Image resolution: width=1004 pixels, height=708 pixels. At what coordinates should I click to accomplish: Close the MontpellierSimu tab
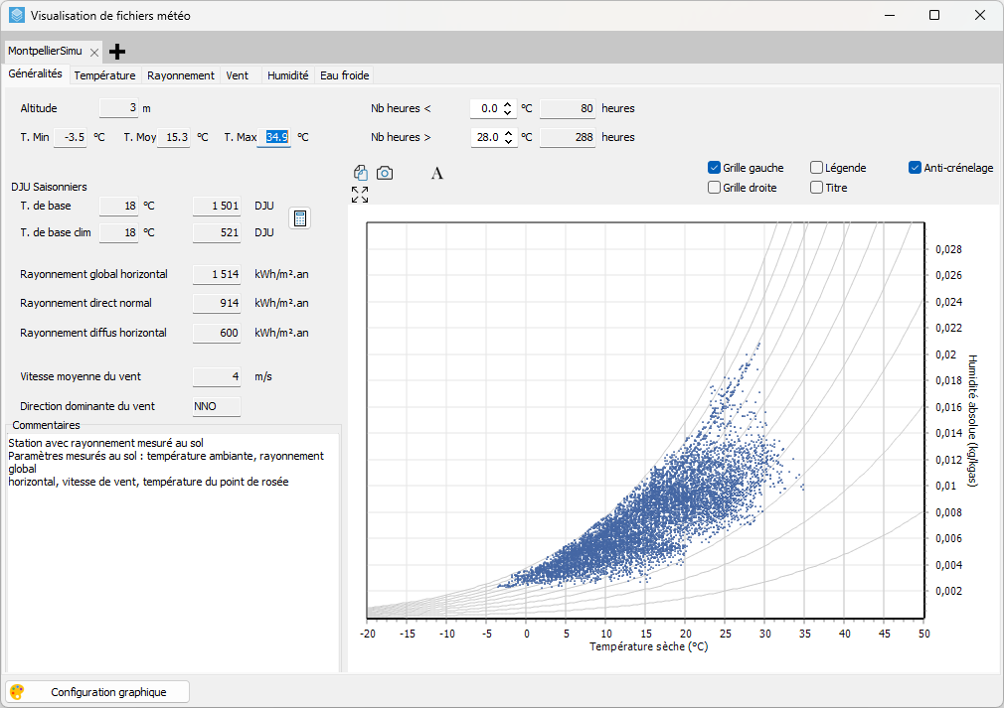[x=94, y=52]
